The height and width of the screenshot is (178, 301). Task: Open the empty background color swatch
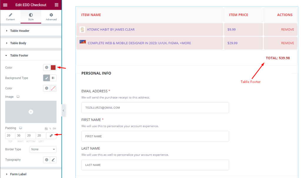(53, 88)
